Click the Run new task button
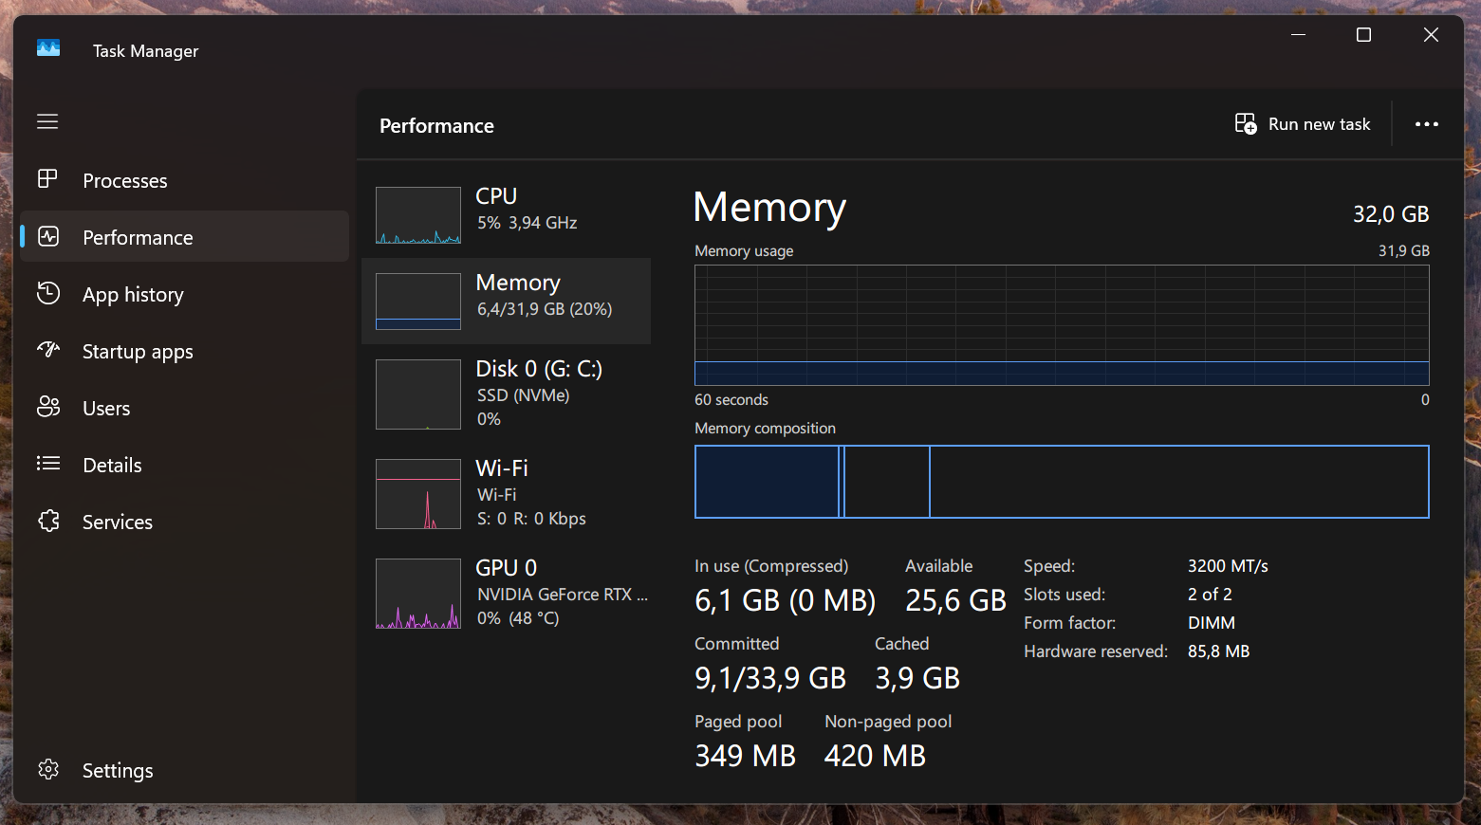The height and width of the screenshot is (825, 1481). coord(1303,124)
